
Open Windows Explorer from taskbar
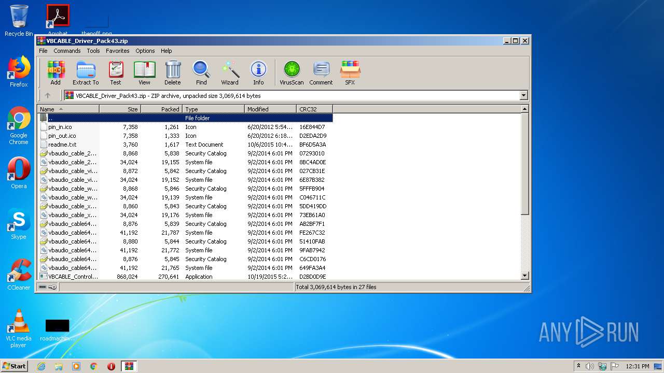59,366
